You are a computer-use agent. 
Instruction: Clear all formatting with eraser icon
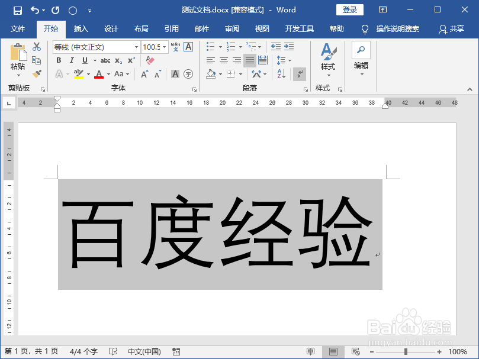click(x=150, y=60)
